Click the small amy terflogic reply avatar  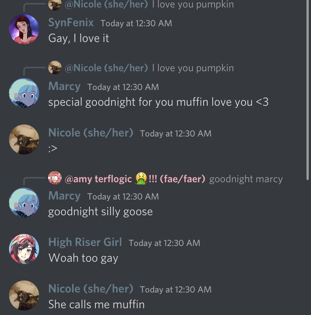click(55, 178)
